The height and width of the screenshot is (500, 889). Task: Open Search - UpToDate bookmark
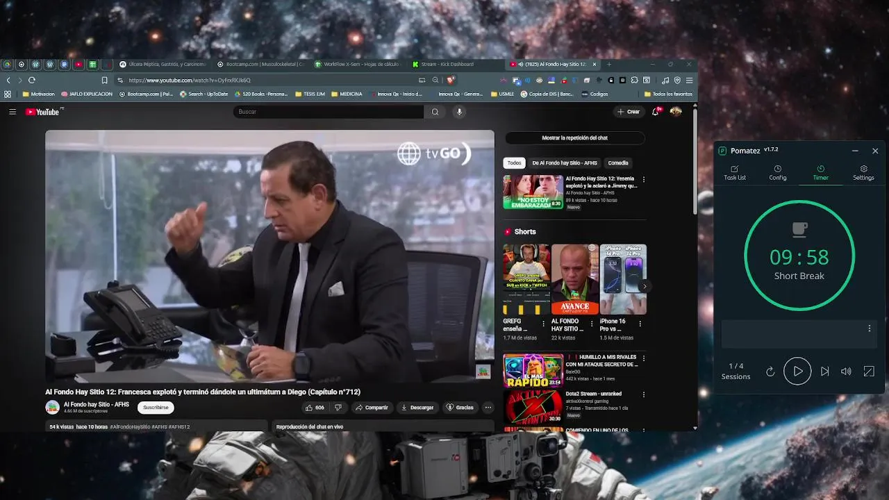point(203,94)
